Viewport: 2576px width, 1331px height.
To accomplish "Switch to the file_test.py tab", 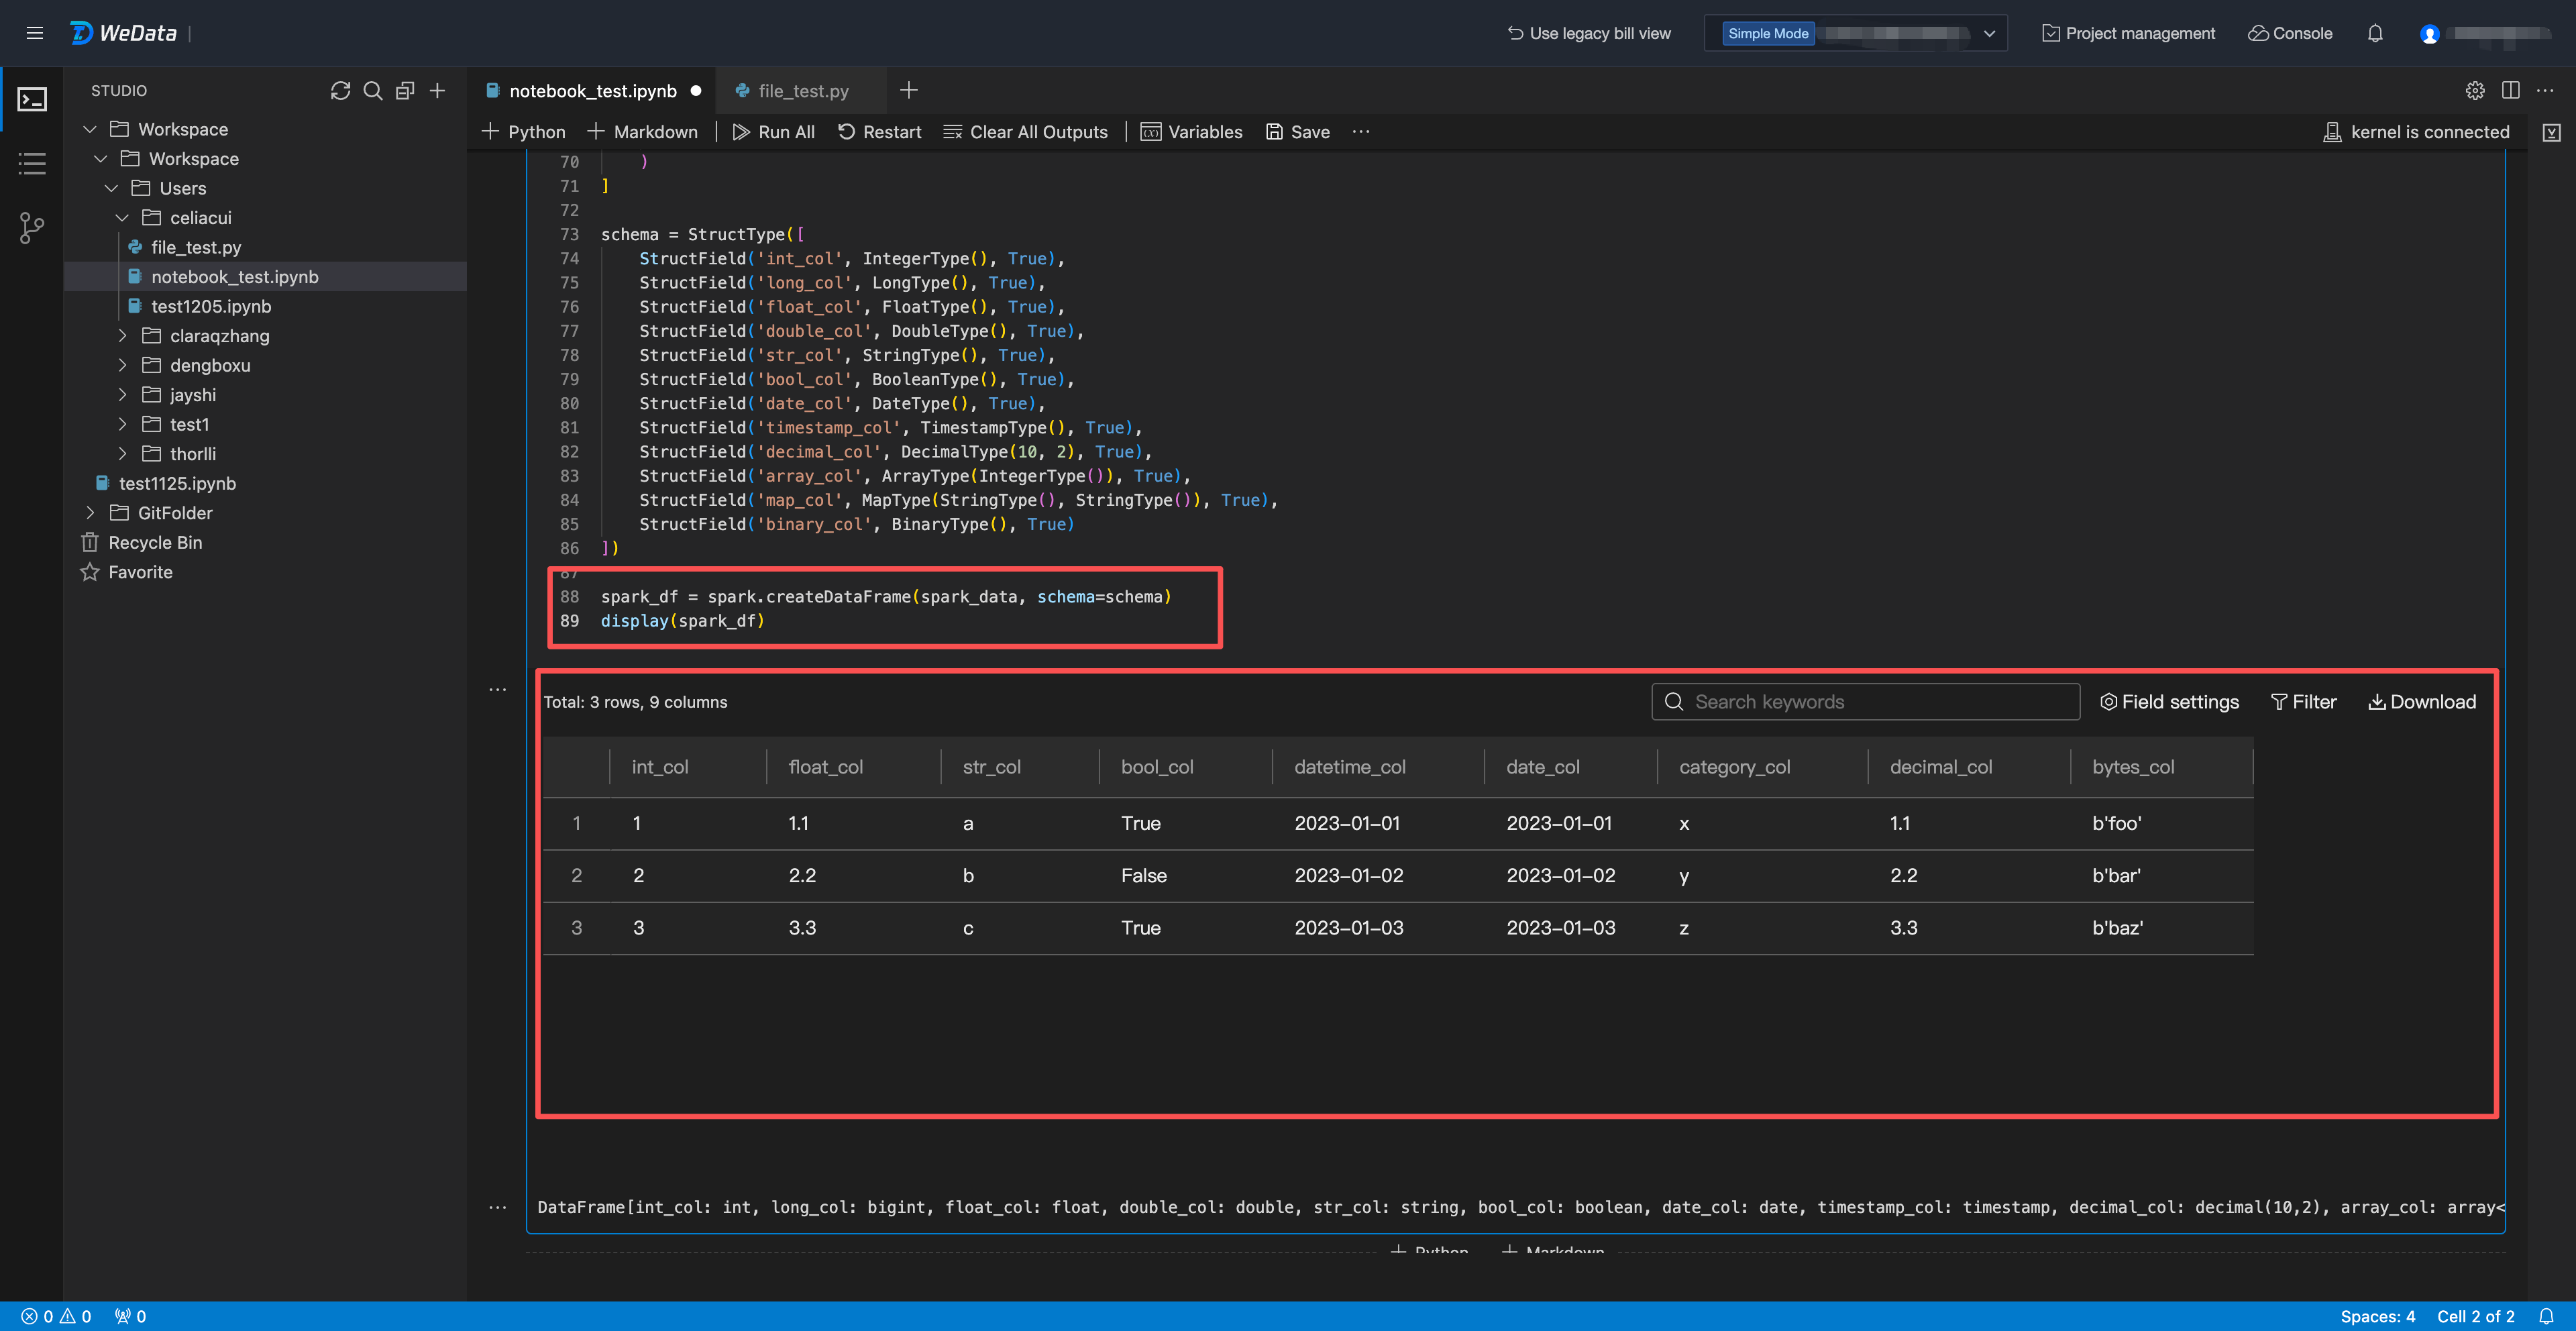I will coord(802,91).
